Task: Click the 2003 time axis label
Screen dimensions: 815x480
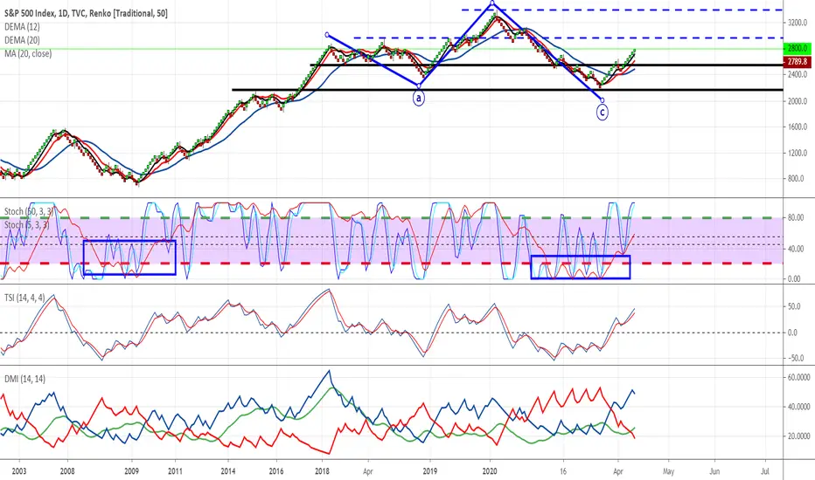Action: tap(19, 471)
